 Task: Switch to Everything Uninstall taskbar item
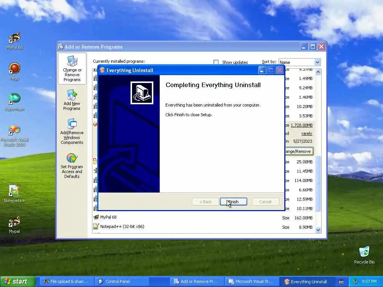tap(307, 282)
